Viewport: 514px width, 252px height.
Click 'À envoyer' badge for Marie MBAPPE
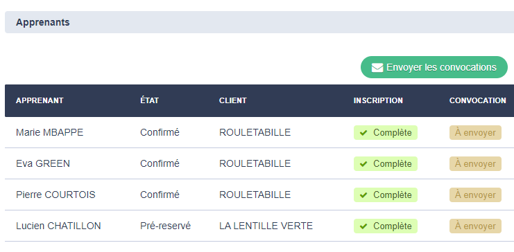(x=475, y=132)
